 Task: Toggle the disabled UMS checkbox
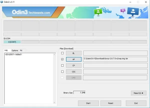[62, 77]
